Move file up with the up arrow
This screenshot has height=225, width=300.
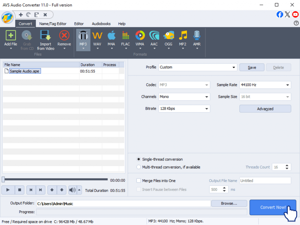[x=52, y=190]
